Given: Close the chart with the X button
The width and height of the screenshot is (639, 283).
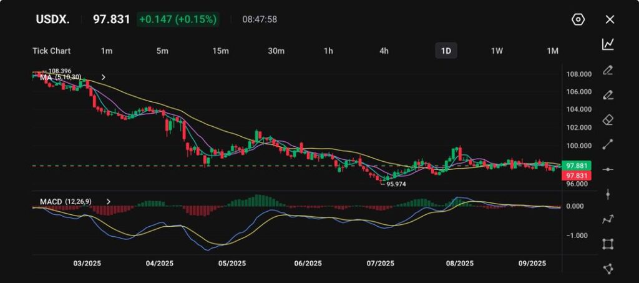Looking at the screenshot, I should (x=610, y=19).
